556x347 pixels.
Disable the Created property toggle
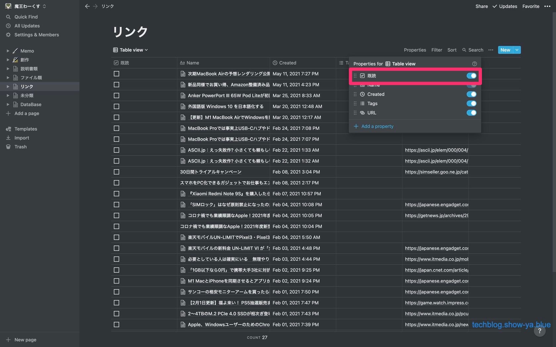pos(471,94)
